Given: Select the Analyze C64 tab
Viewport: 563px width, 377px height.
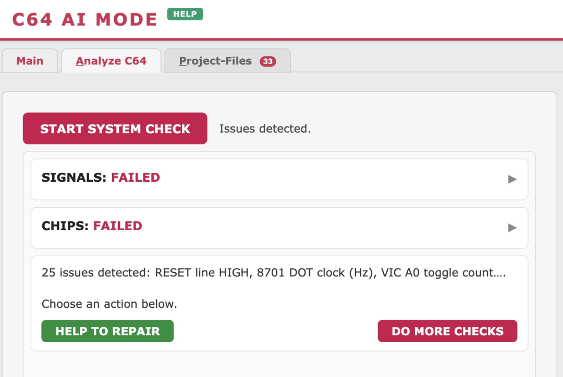Looking at the screenshot, I should (x=112, y=60).
